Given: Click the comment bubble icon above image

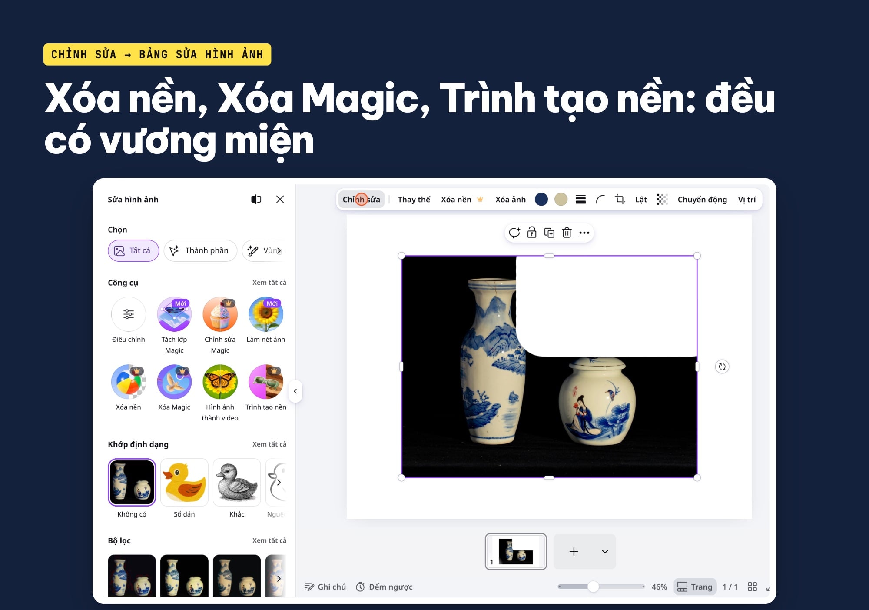Looking at the screenshot, I should (x=514, y=233).
